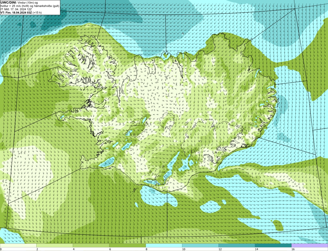This screenshot has width=328, height=251.
Task: Click the legend scale label '4'
Action: pyautogui.click(x=74, y=249)
